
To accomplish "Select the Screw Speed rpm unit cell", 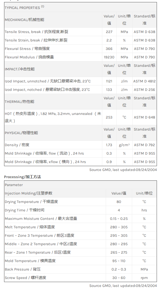I will [x=144, y=278].
